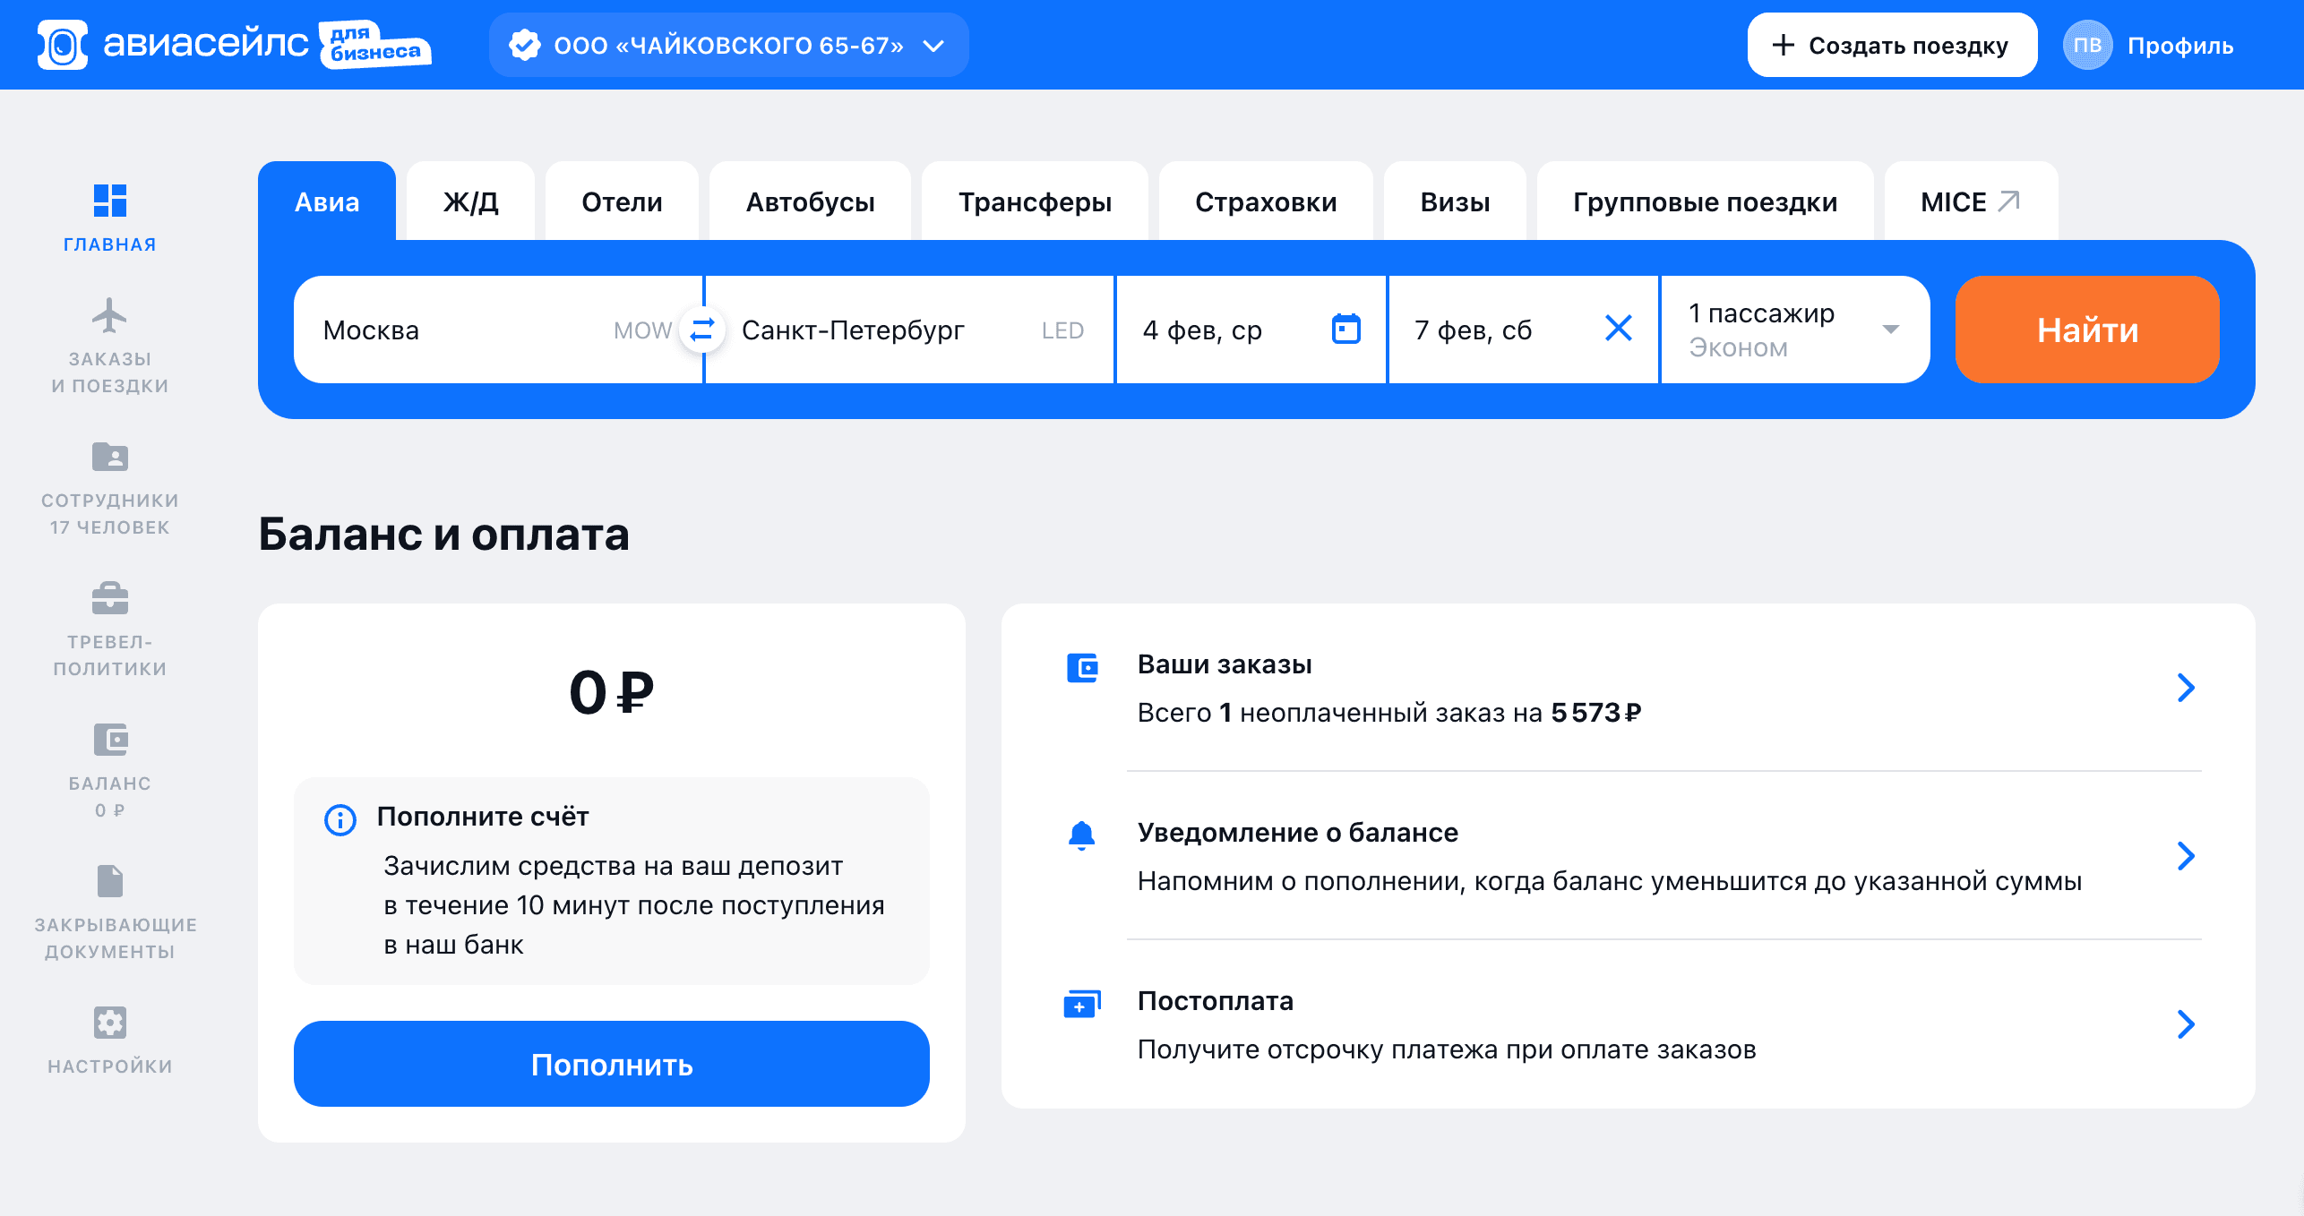Click the 4 фев, ср departure date
Image resolution: width=2304 pixels, height=1216 pixels.
[1251, 330]
